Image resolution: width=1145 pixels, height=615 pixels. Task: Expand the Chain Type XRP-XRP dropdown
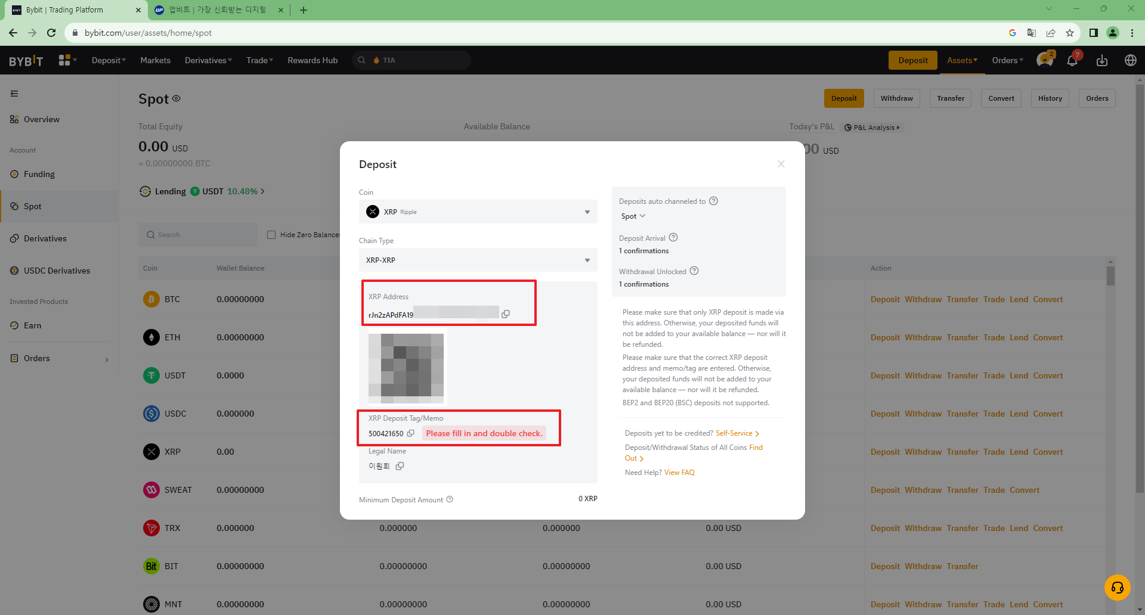tap(478, 260)
